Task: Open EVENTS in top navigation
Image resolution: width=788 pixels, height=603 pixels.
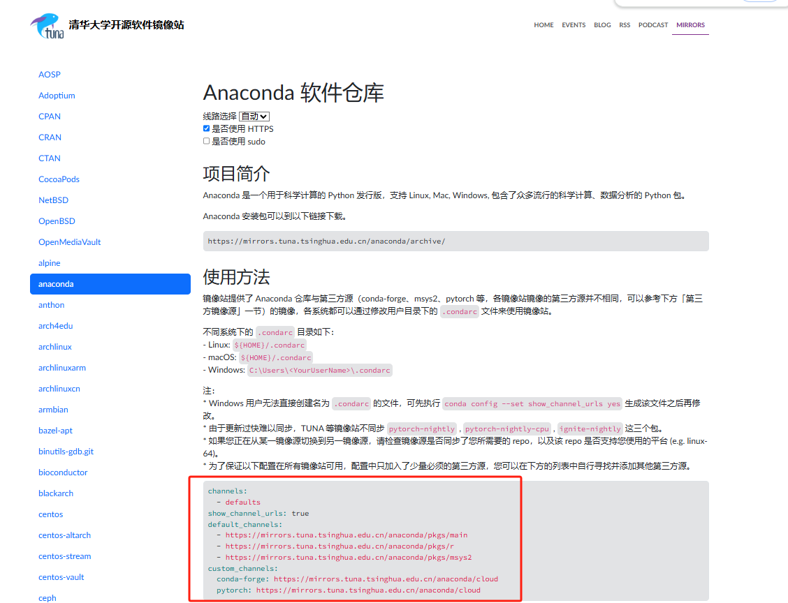Action: [x=574, y=25]
